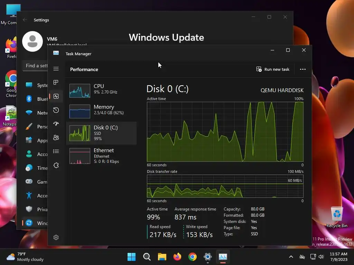
Task: Click the QEMU HARDDISK label
Action: point(282,90)
